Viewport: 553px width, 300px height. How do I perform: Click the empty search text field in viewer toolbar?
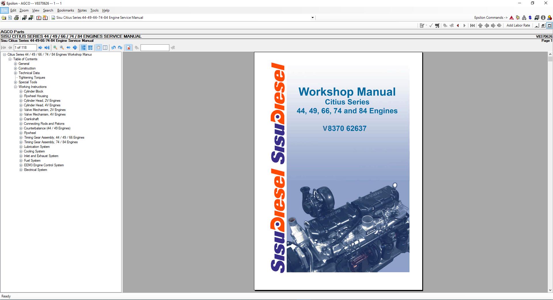155,48
